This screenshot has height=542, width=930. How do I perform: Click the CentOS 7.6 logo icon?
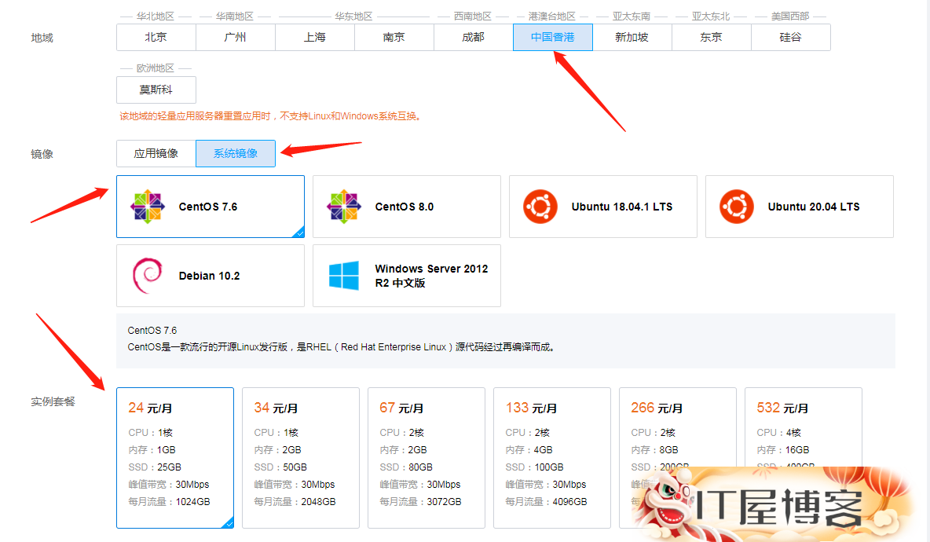147,207
